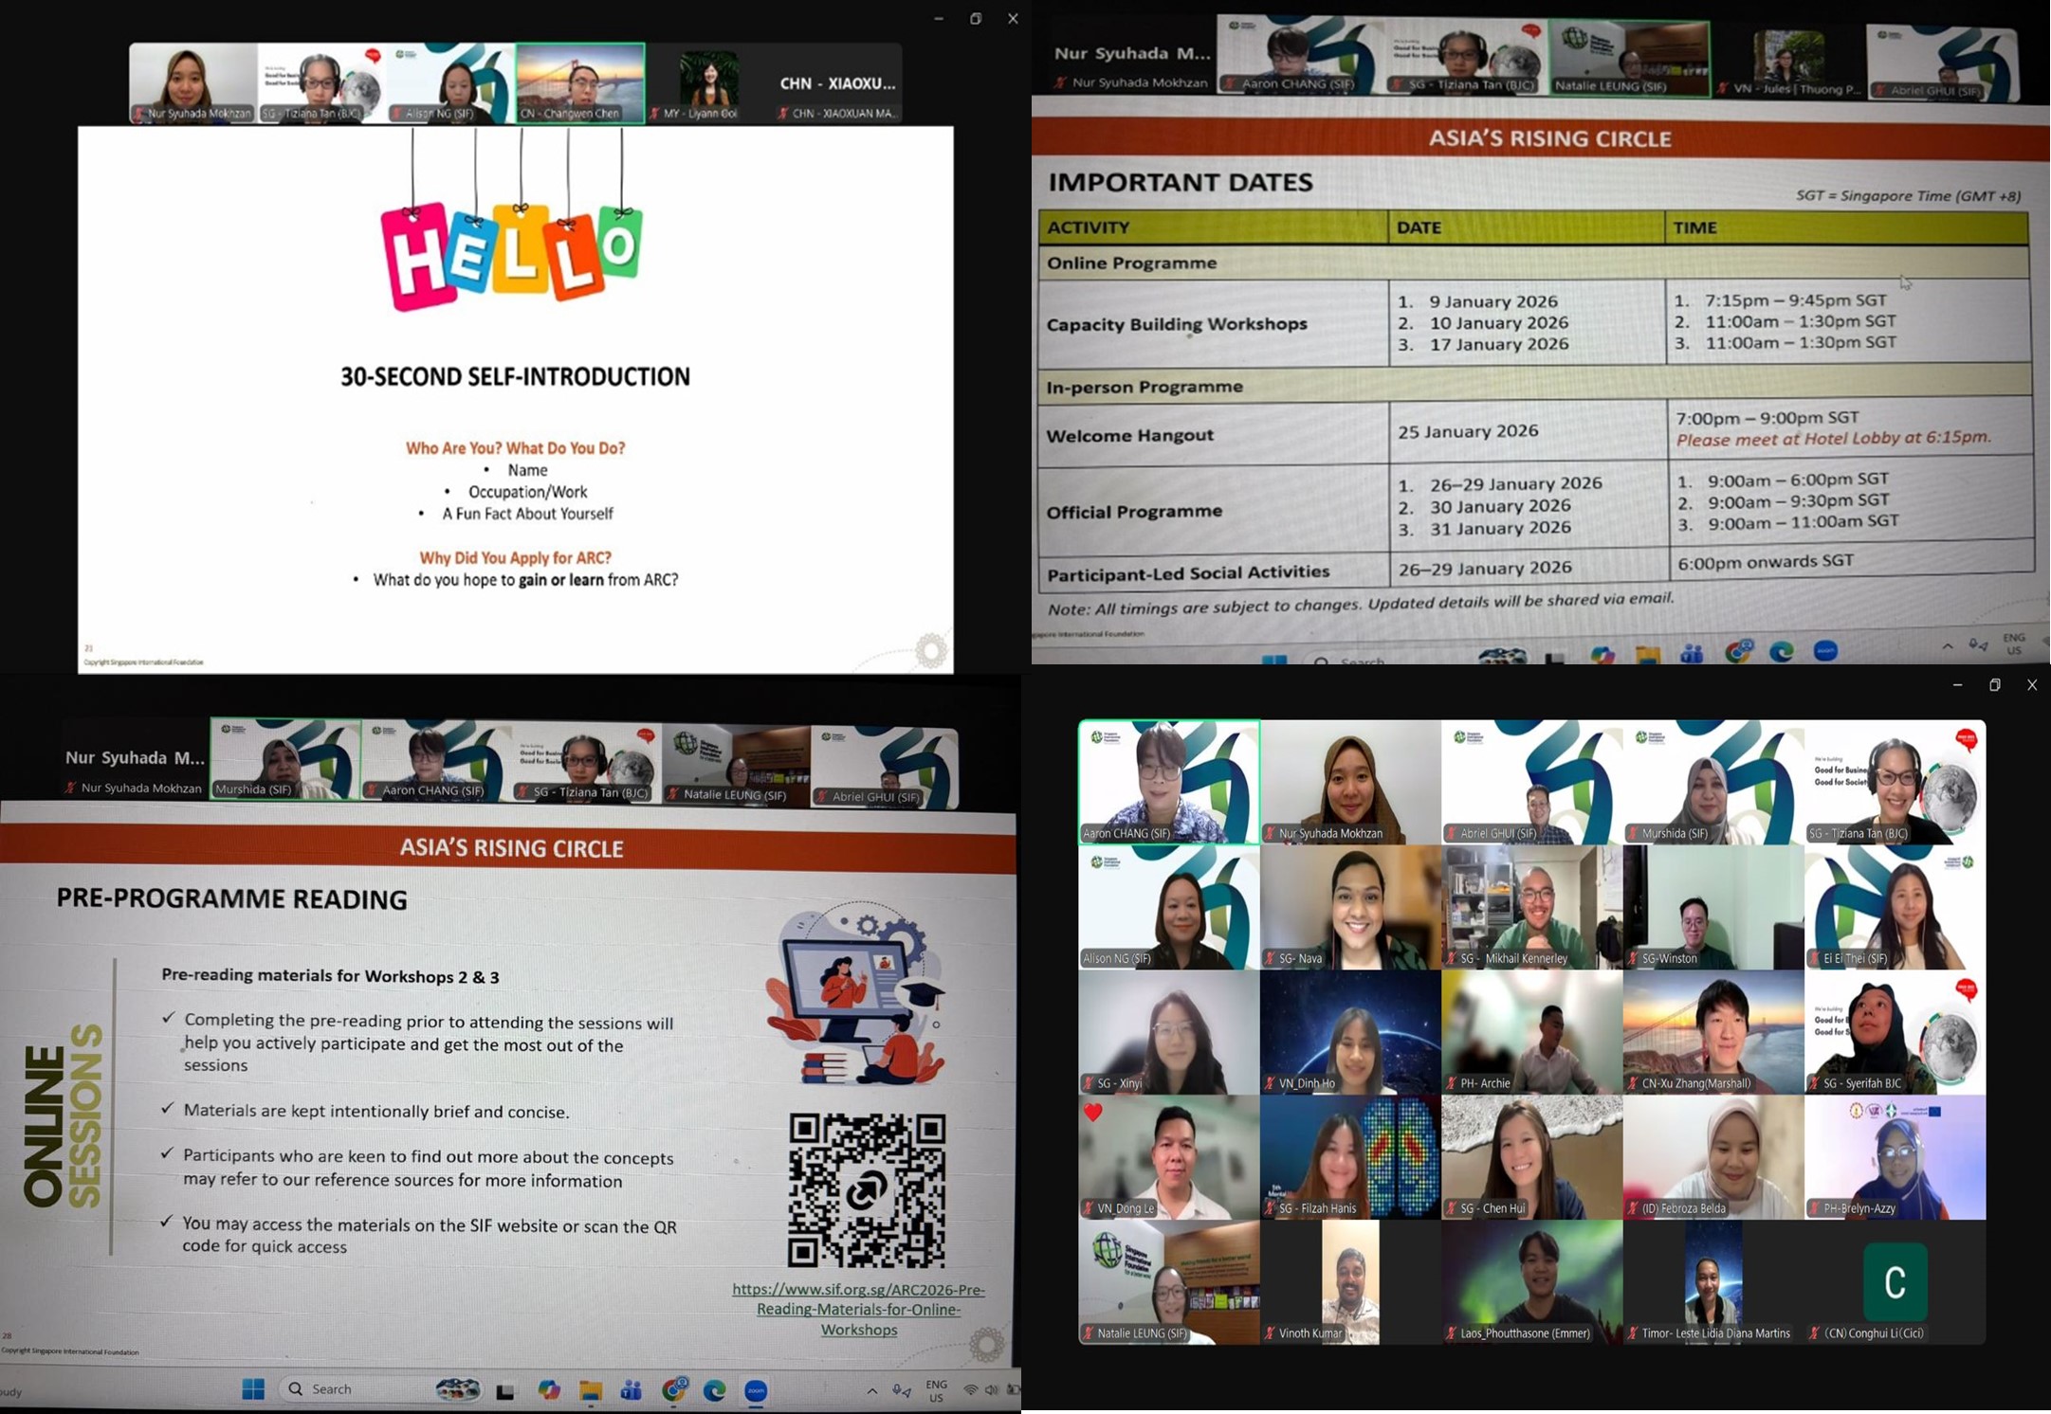Select (ID) Febroza Belda's gallery tile
The height and width of the screenshot is (1414, 2051).
coord(1713,1157)
